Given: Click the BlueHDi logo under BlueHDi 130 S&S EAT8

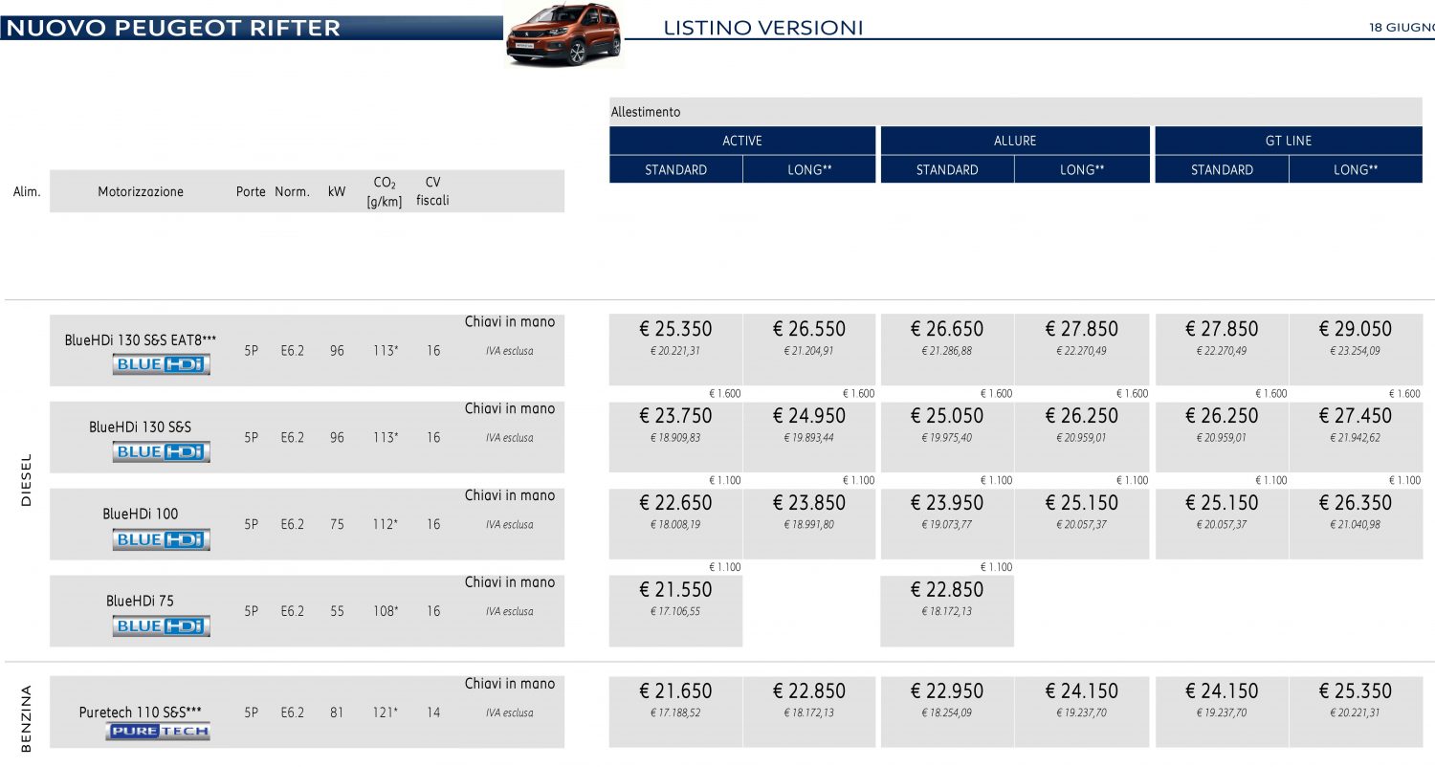Looking at the screenshot, I should pos(161,364).
